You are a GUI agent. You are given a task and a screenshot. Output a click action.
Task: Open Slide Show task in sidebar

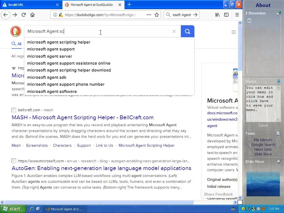(x=263, y=154)
